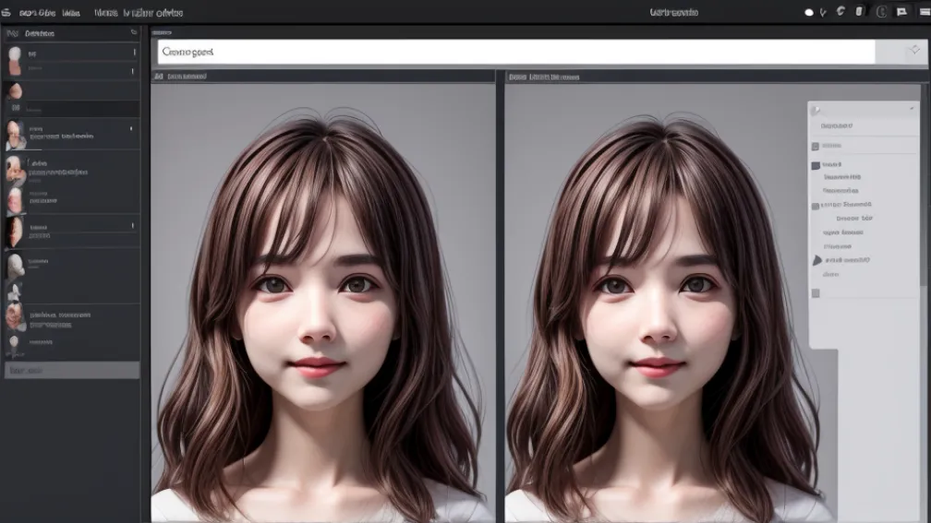This screenshot has width=931, height=523.
Task: Click the clip-shaped icon in the top bar
Action: tap(859, 11)
